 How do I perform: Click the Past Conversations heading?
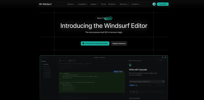pyautogui.click(x=134, y=98)
